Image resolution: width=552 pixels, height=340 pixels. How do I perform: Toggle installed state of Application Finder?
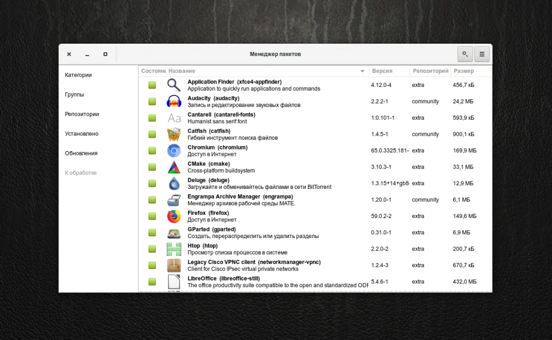152,85
